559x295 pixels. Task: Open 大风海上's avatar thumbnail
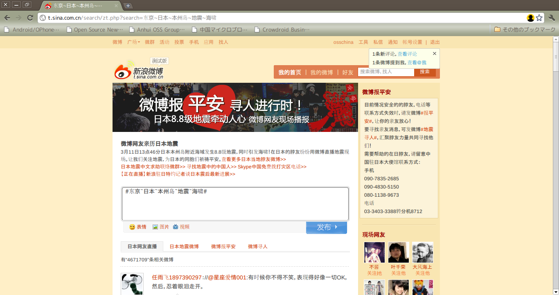[423, 252]
